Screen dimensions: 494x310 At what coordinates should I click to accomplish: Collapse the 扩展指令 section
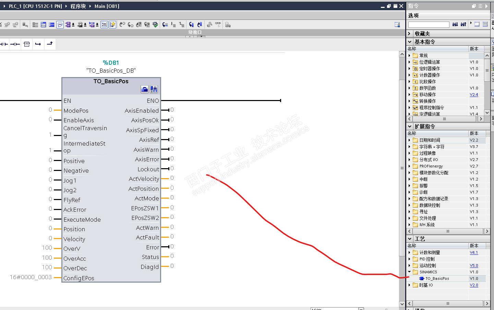[x=410, y=126]
